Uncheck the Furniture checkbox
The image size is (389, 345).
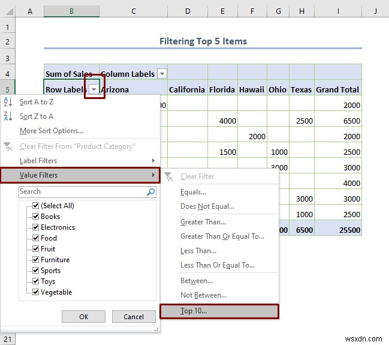36,260
